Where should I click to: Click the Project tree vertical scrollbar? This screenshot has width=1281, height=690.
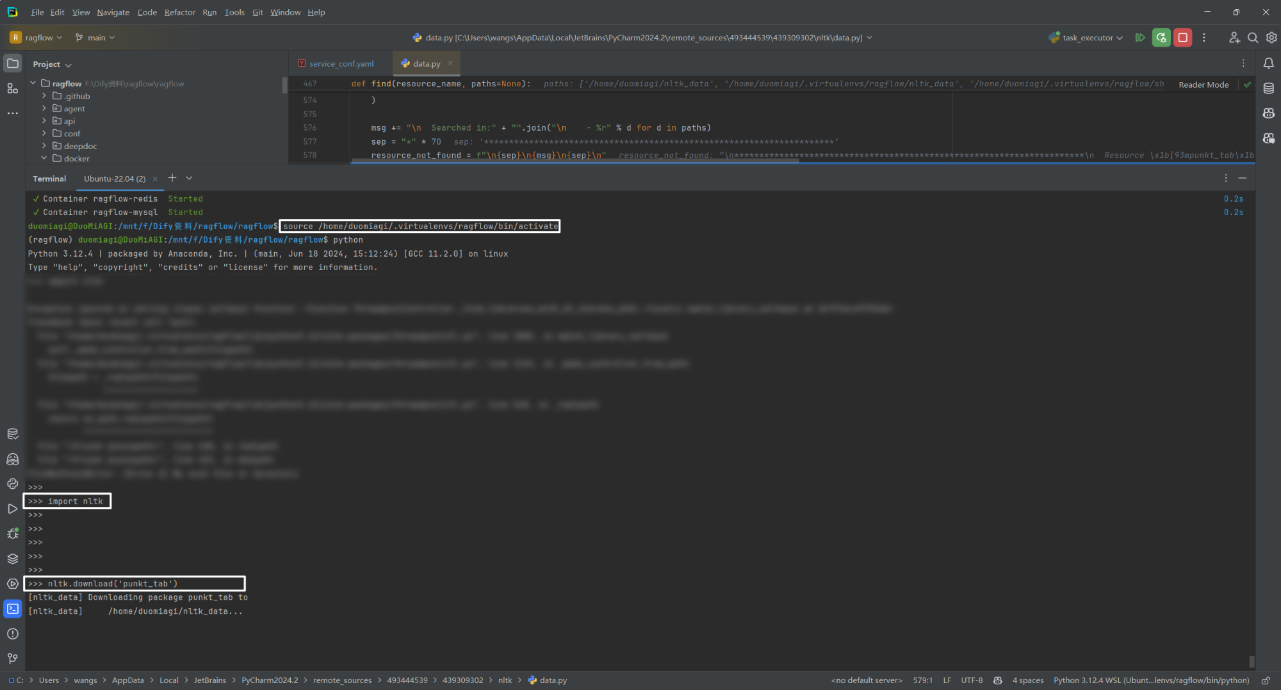coord(284,85)
